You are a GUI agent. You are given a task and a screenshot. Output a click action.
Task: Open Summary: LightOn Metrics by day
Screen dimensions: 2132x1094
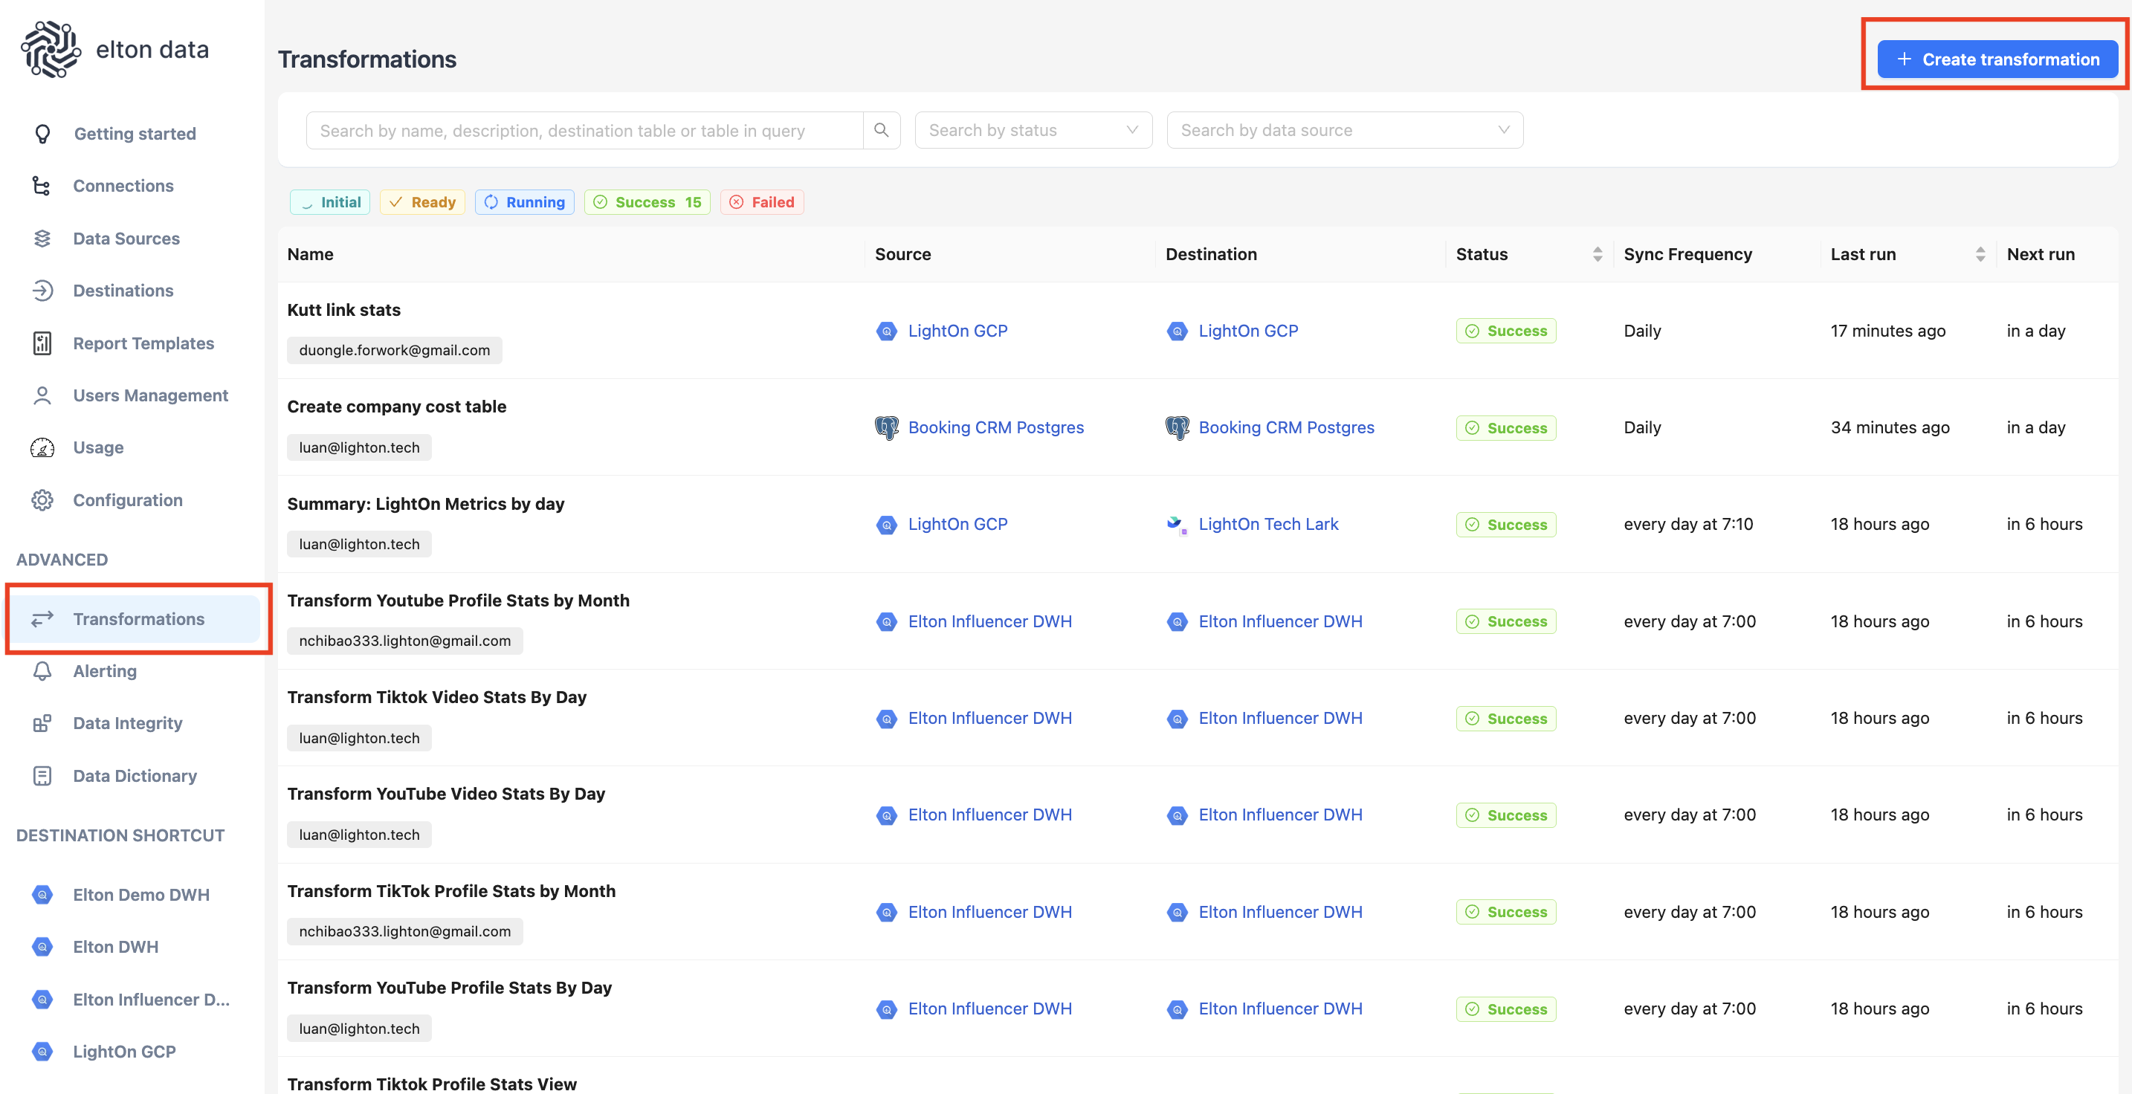tap(425, 504)
